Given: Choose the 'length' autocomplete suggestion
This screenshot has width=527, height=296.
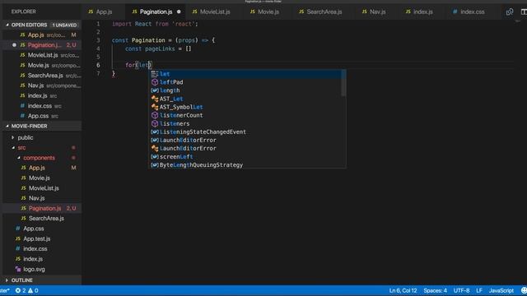Looking at the screenshot, I should (245, 90).
